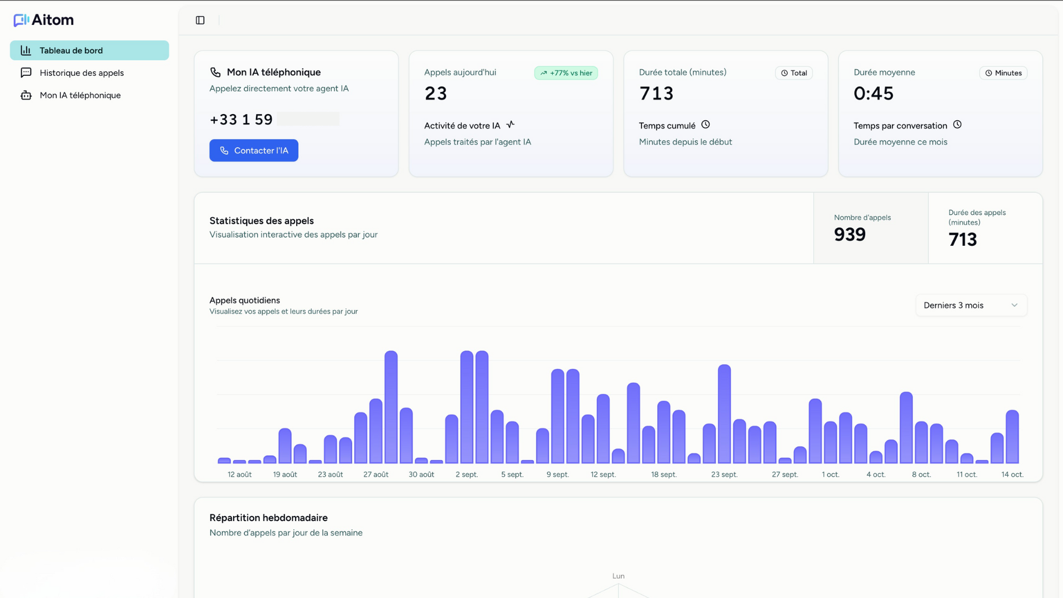1063x598 pixels.
Task: Open Mon IA téléphonique from sidebar
Action: (x=80, y=95)
